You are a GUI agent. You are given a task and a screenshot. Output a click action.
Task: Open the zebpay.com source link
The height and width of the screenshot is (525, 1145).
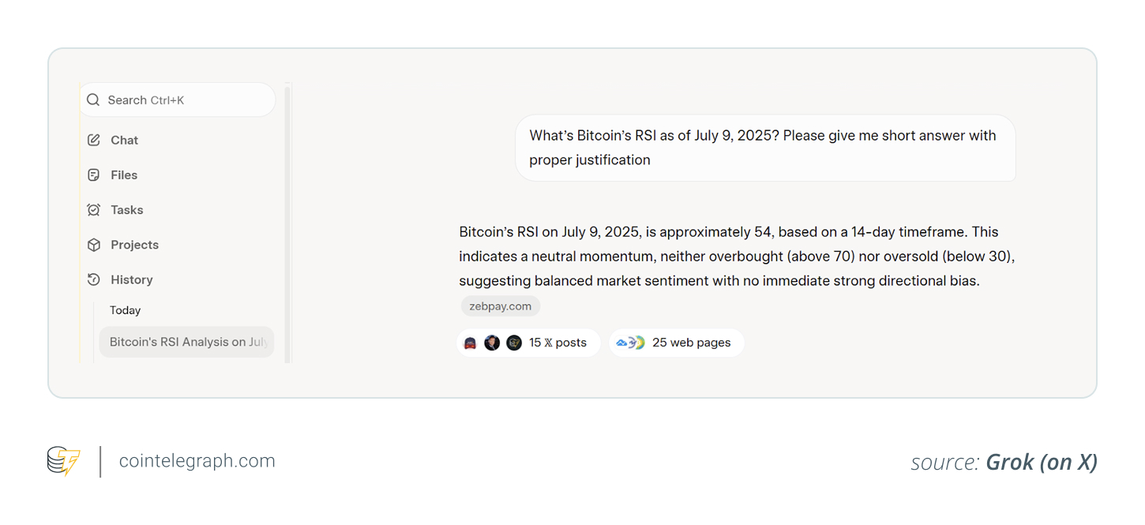click(x=501, y=306)
